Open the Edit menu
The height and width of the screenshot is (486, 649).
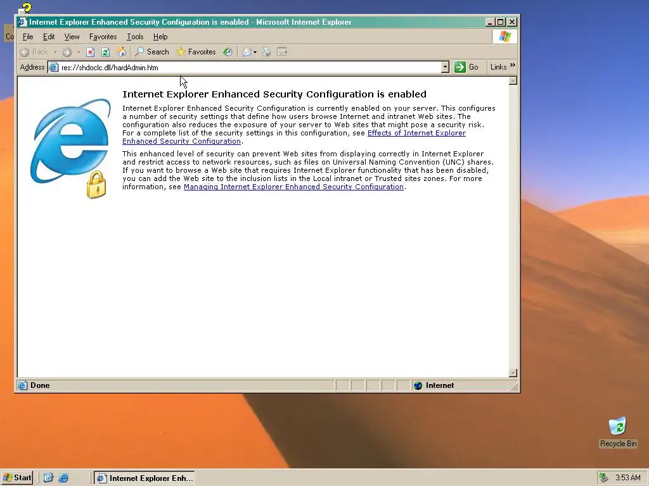click(49, 37)
